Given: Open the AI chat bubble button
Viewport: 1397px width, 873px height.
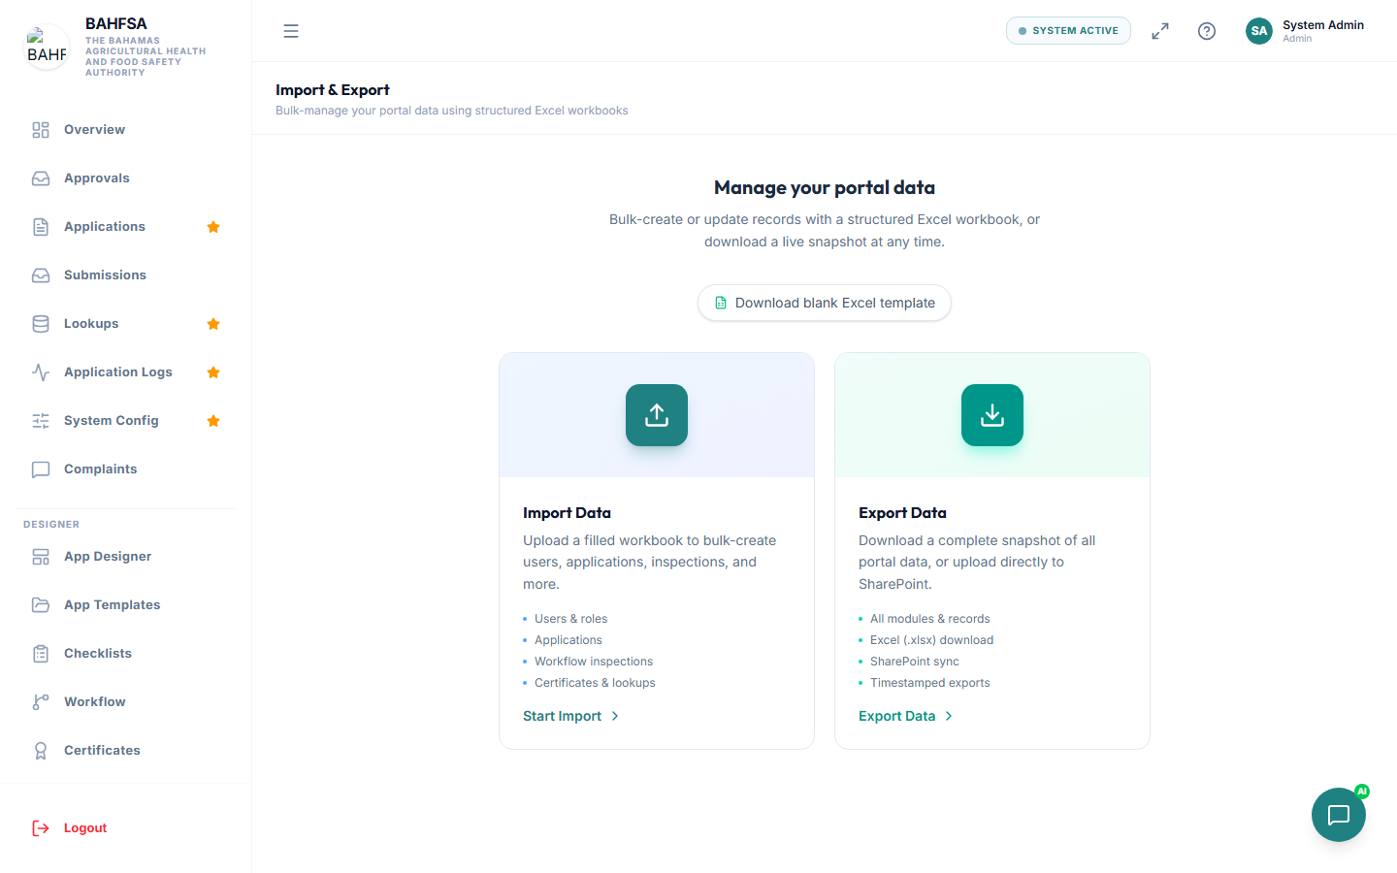Looking at the screenshot, I should [1339, 815].
